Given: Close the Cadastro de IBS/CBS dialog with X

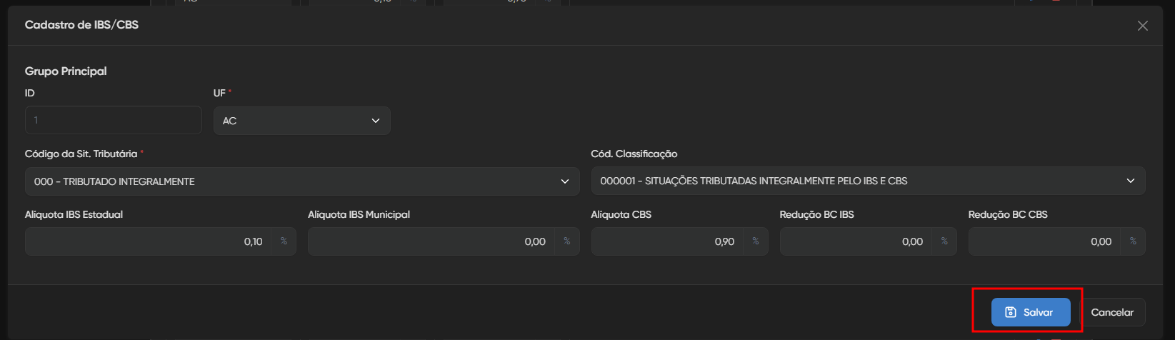Looking at the screenshot, I should pos(1143,26).
